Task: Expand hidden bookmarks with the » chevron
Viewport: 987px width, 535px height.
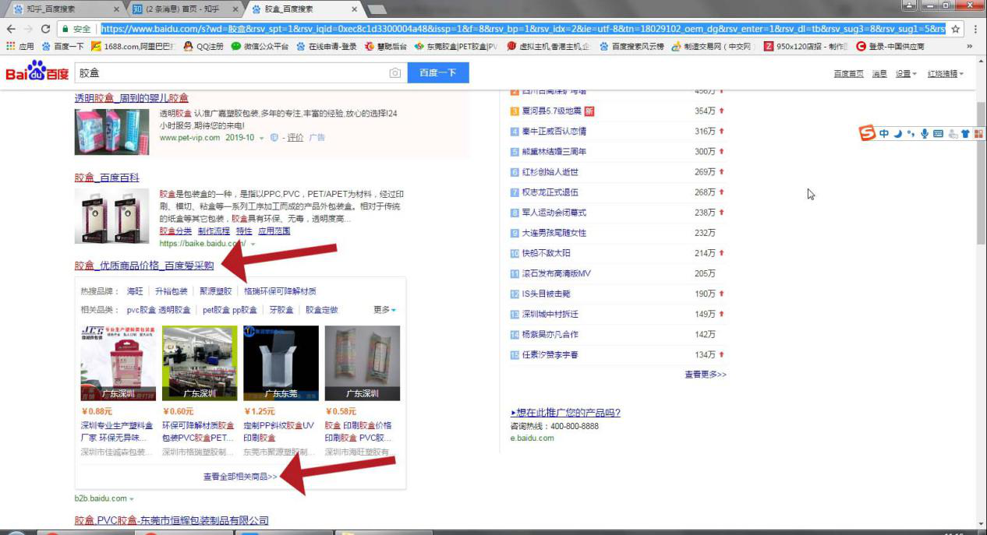Action: (970, 46)
